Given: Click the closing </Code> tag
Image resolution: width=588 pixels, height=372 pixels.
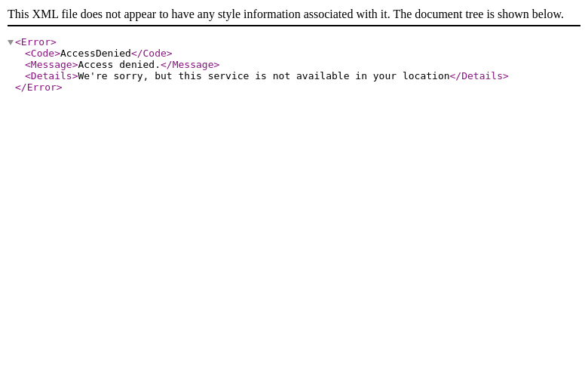Looking at the screenshot, I should [152, 54].
